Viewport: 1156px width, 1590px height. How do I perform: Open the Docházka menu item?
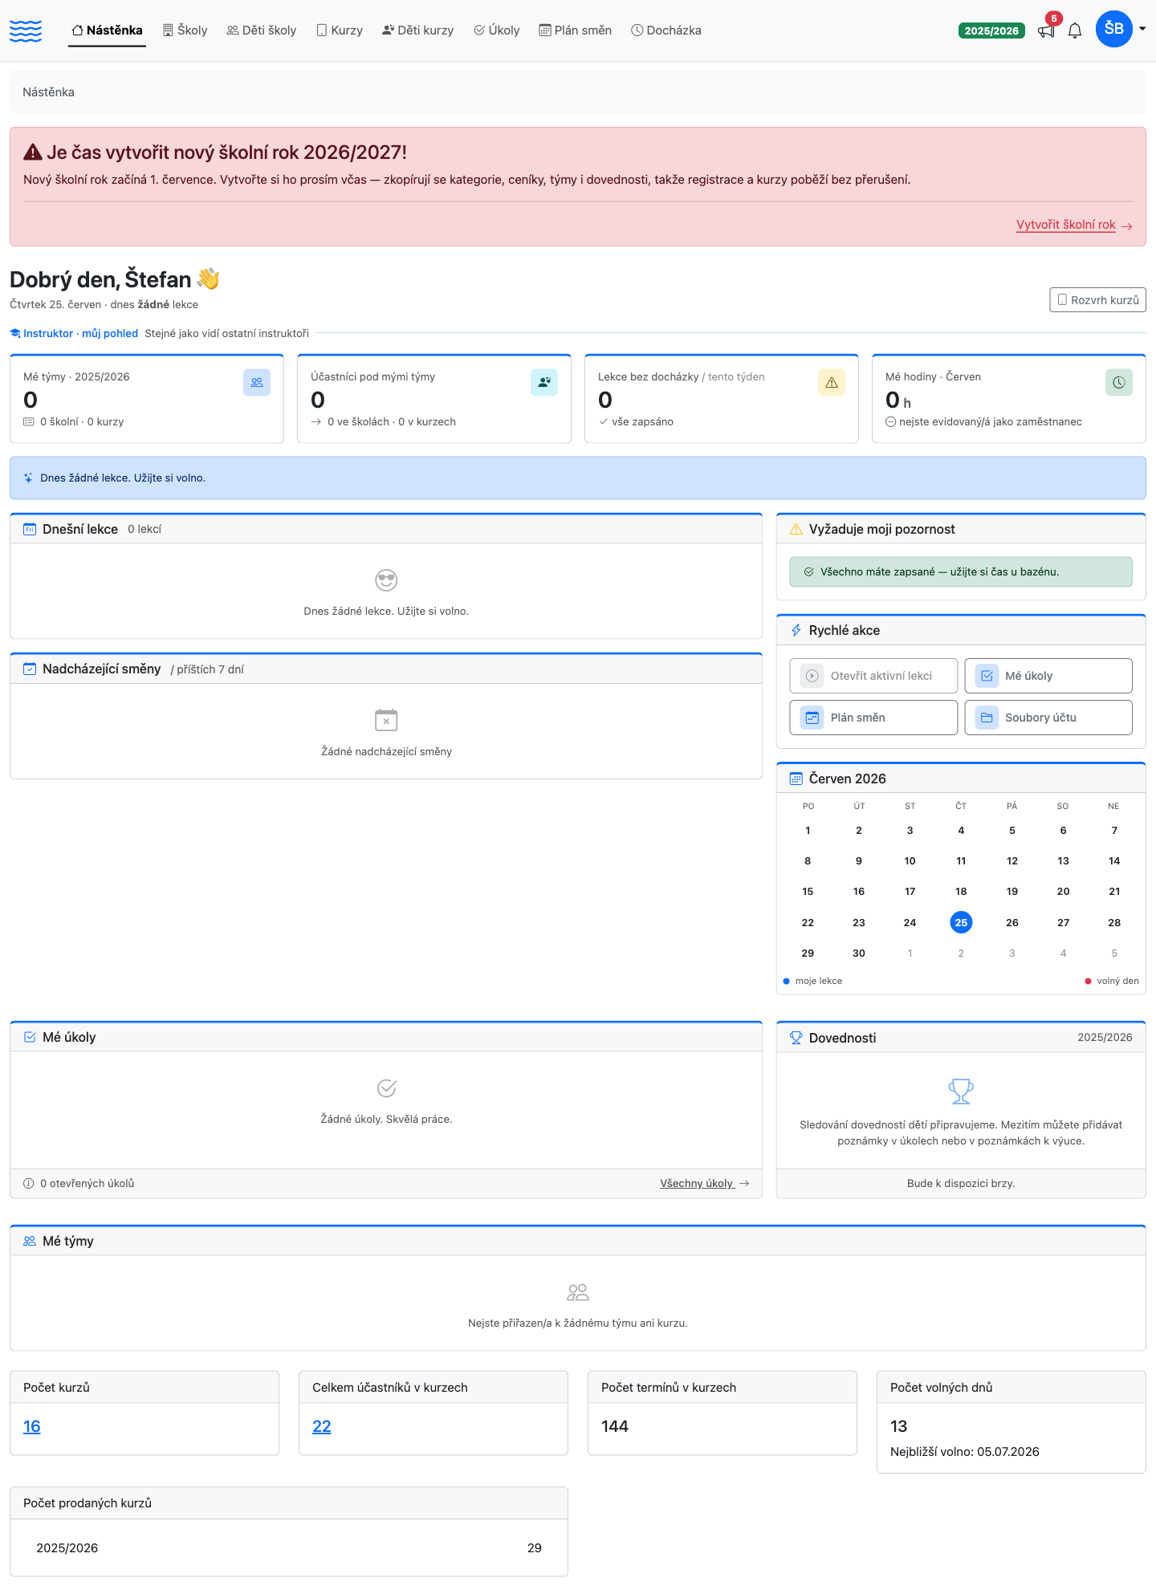pos(666,30)
